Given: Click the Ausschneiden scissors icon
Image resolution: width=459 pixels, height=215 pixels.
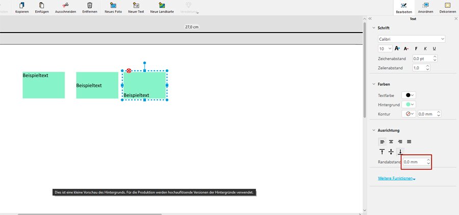Looking at the screenshot, I should click(x=66, y=5).
